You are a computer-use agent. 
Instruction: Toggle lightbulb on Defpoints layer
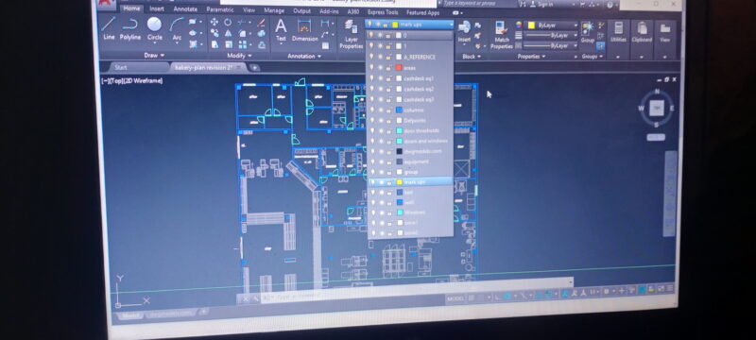371,120
